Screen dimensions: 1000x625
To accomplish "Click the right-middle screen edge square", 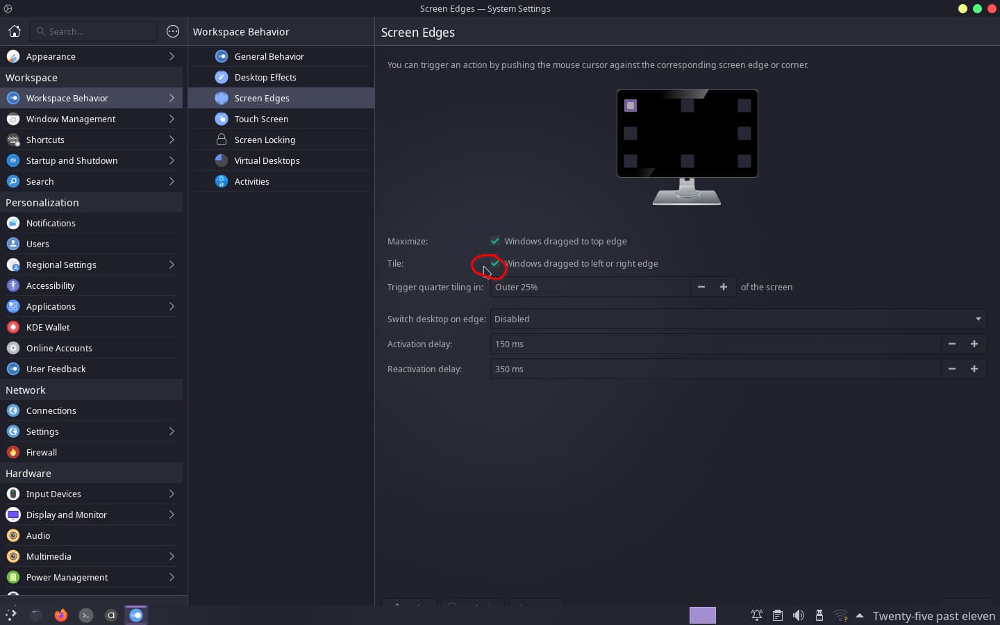I will pyautogui.click(x=744, y=133).
